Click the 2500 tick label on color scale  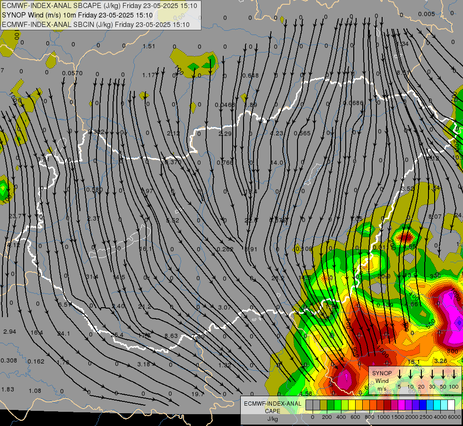click(x=426, y=417)
